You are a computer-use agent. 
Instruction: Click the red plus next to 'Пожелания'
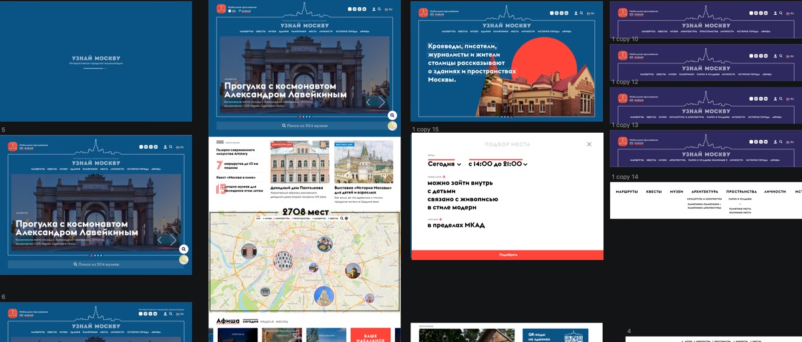[444, 177]
